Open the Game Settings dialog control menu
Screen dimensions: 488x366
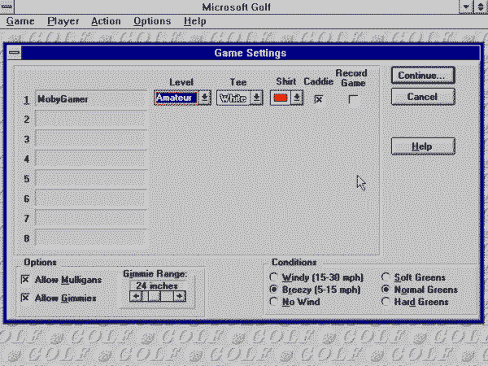15,53
